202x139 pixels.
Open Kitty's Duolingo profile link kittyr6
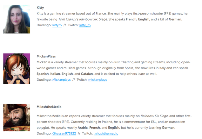click(x=57, y=25)
